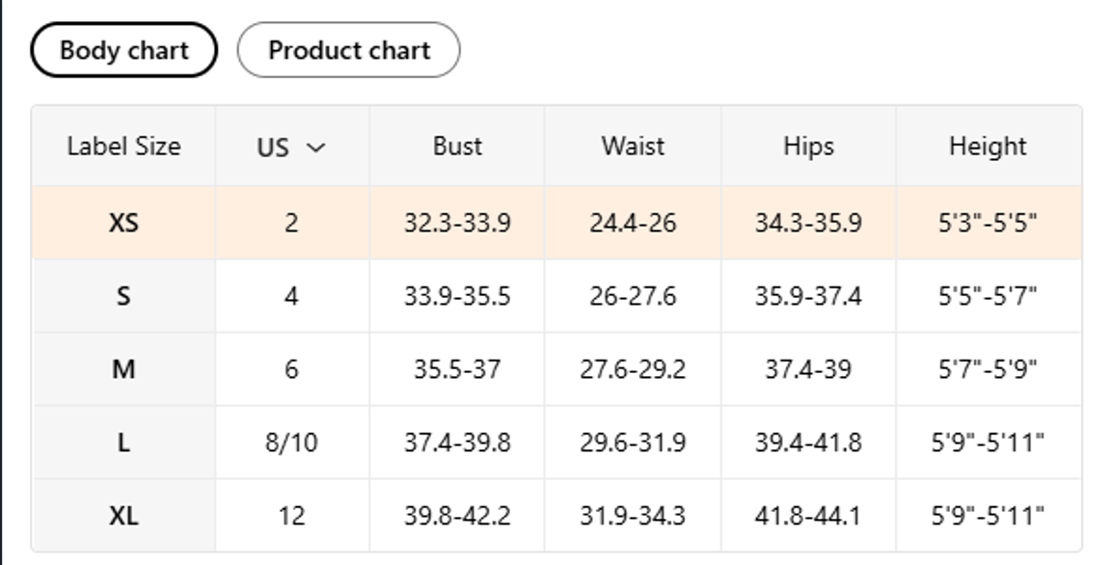
Task: Switch to the Product chart tab
Action: pyautogui.click(x=348, y=50)
